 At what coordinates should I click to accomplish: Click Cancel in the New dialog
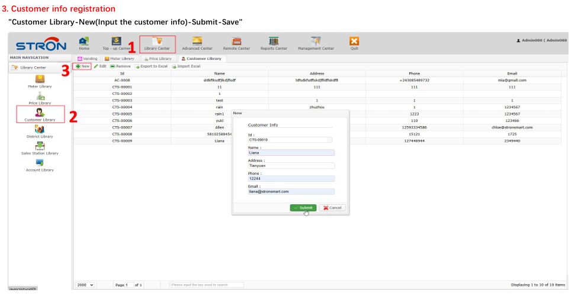coord(332,208)
